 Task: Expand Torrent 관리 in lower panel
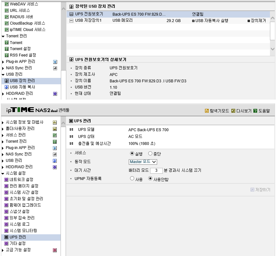pos(3,142)
